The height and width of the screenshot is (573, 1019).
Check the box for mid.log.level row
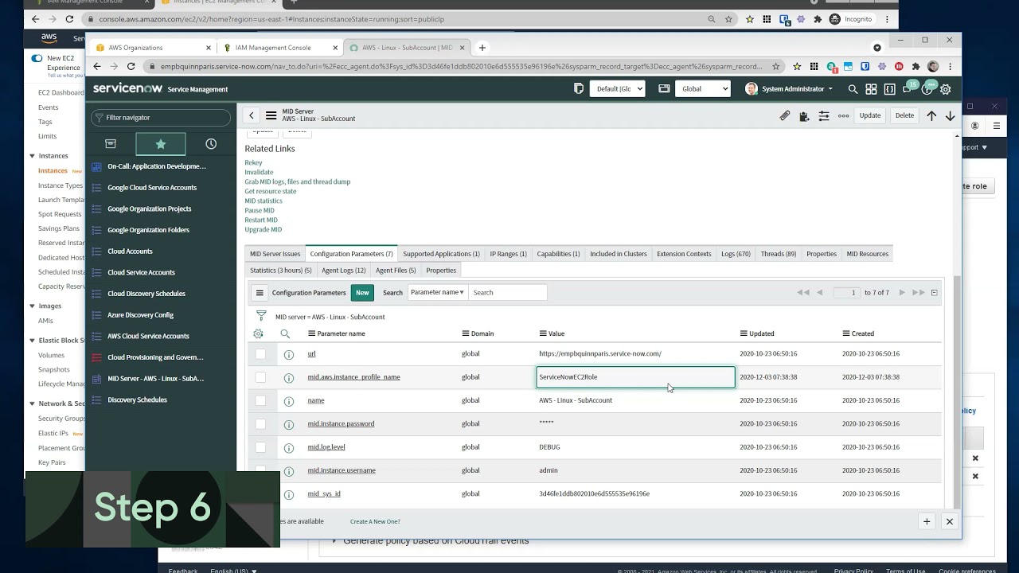point(260,447)
